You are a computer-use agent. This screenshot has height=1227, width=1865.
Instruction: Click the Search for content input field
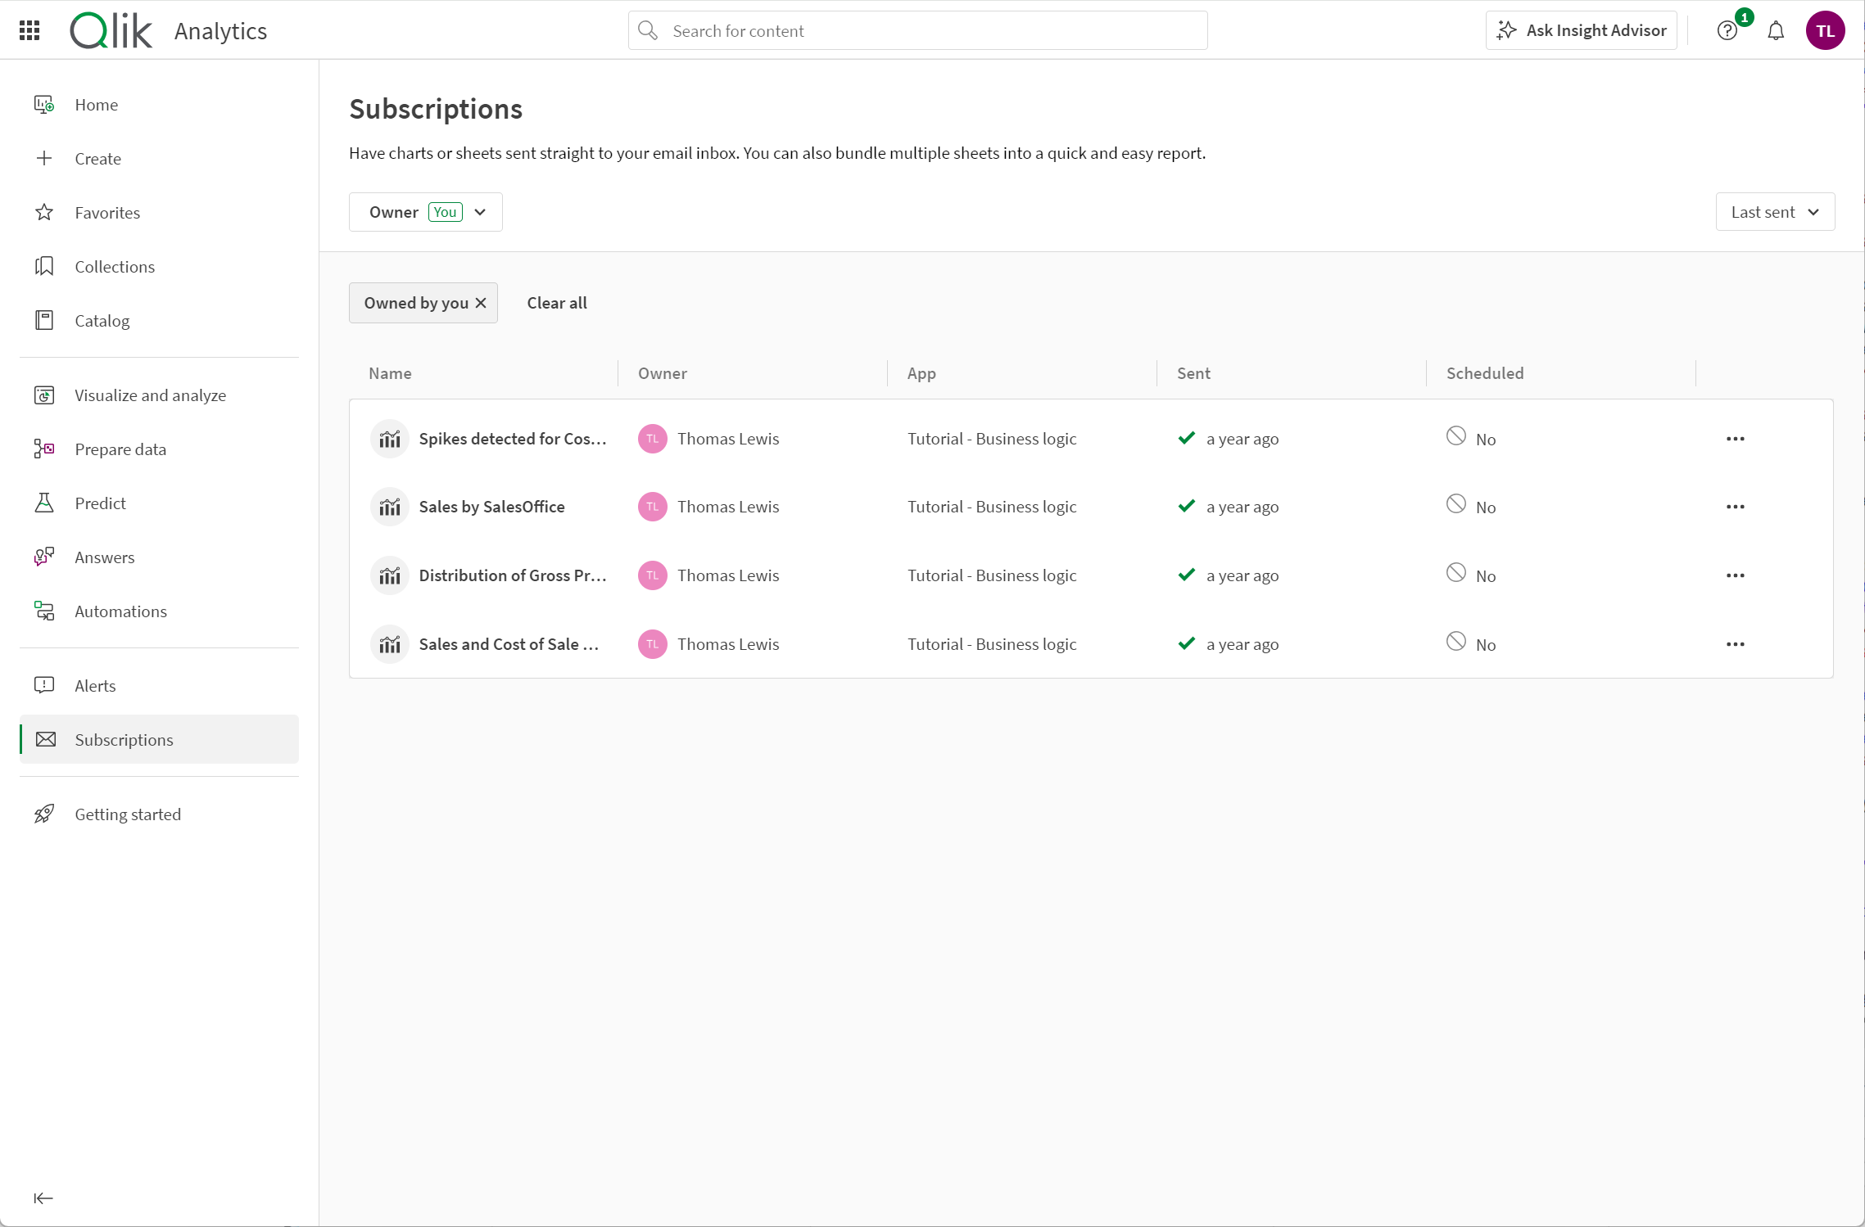[917, 30]
